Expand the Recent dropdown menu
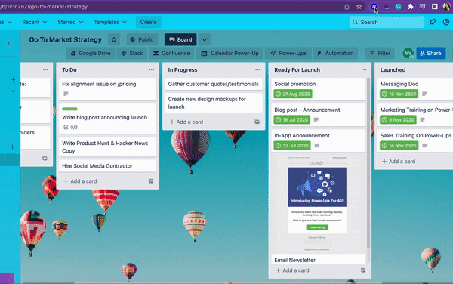 (x=35, y=22)
